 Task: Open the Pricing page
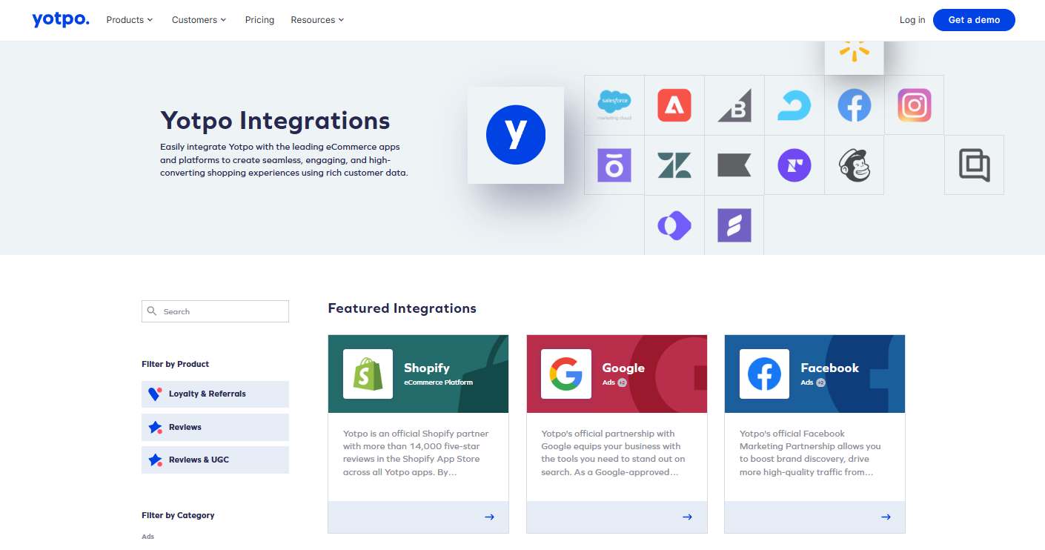(x=259, y=20)
